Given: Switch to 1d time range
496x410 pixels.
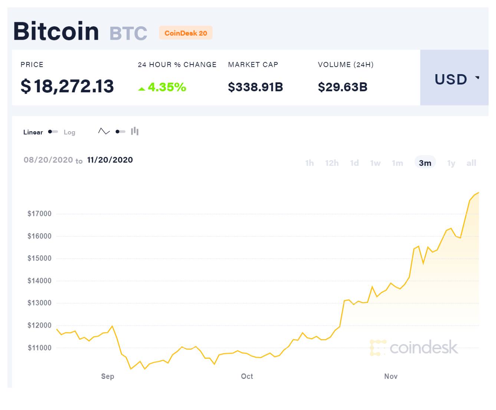Looking at the screenshot, I should click(x=354, y=163).
